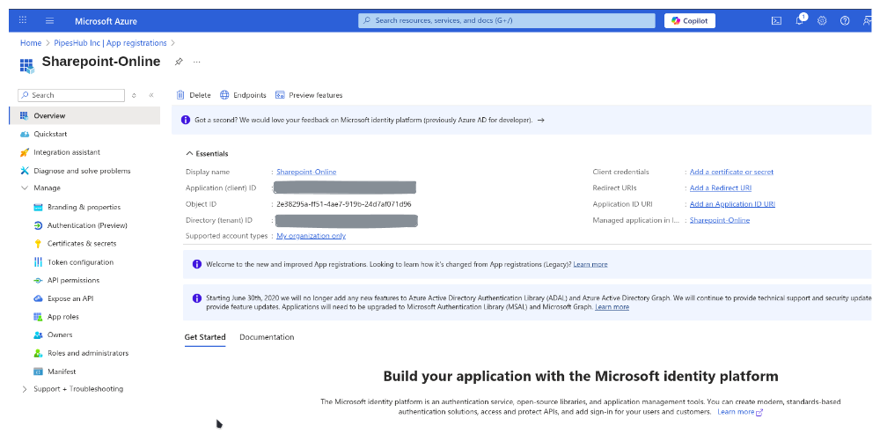Open portal settings gear icon

tap(822, 21)
